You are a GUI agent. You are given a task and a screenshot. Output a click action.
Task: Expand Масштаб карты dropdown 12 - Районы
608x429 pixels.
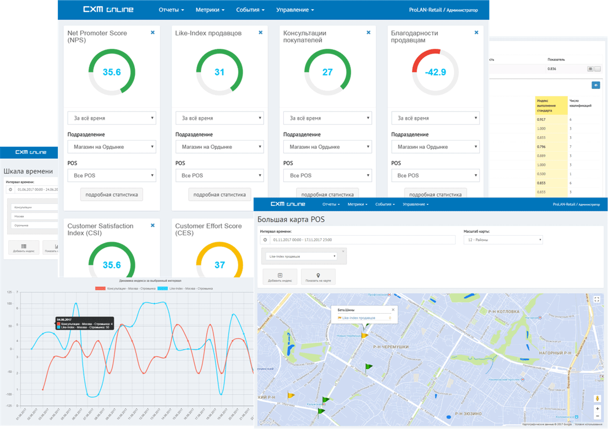[503, 240]
